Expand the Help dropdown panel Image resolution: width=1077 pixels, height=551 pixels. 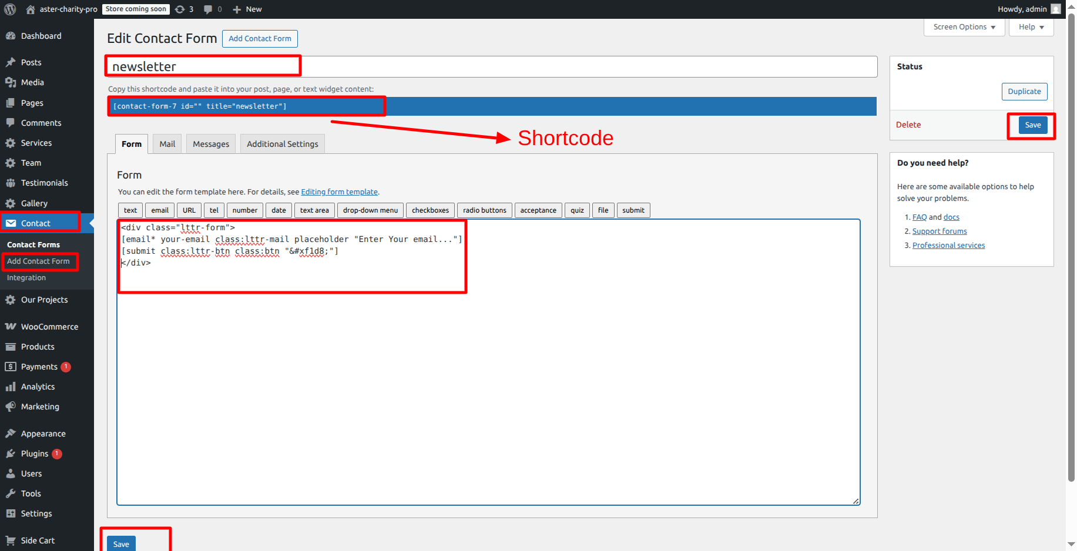pyautogui.click(x=1031, y=27)
